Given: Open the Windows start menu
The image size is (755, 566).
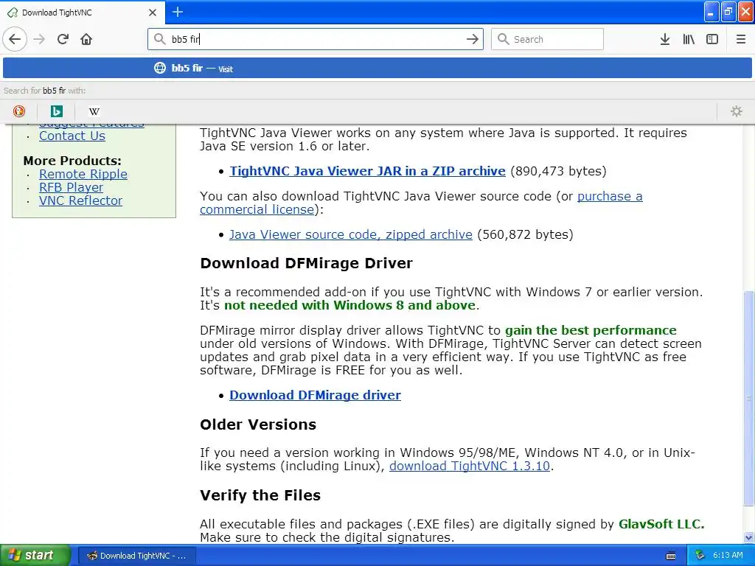Looking at the screenshot, I should coord(35,555).
